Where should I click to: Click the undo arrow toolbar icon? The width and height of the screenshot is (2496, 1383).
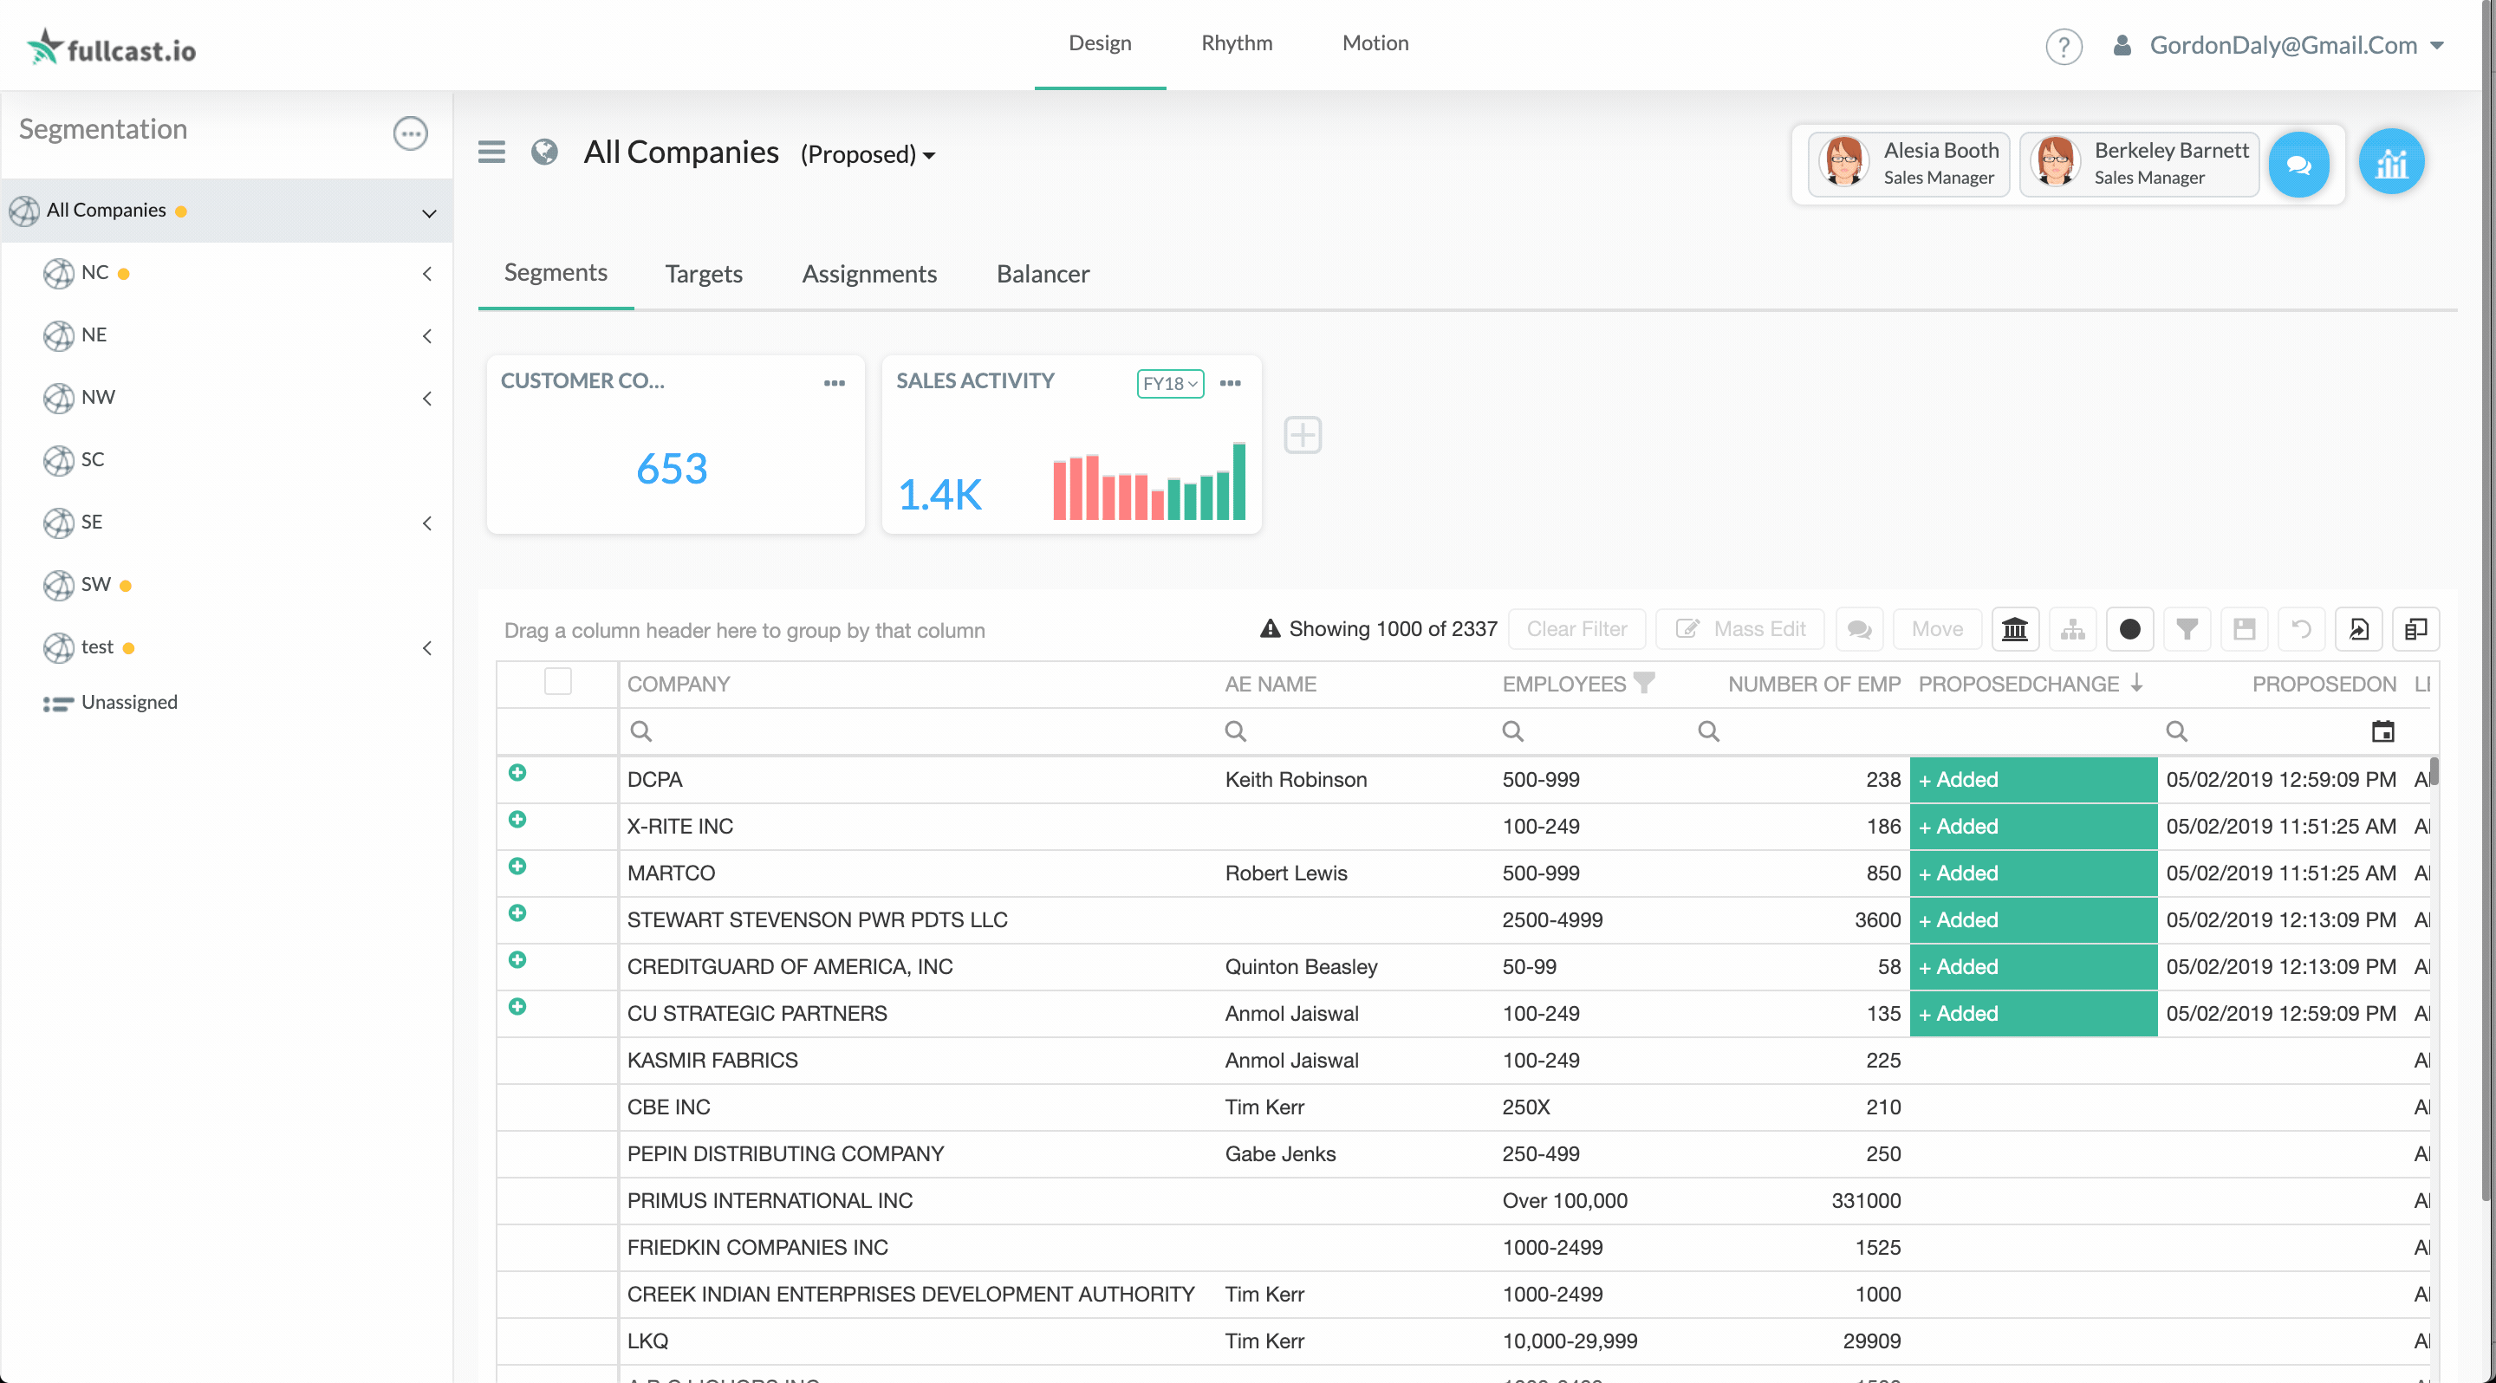pyautogui.click(x=2301, y=628)
